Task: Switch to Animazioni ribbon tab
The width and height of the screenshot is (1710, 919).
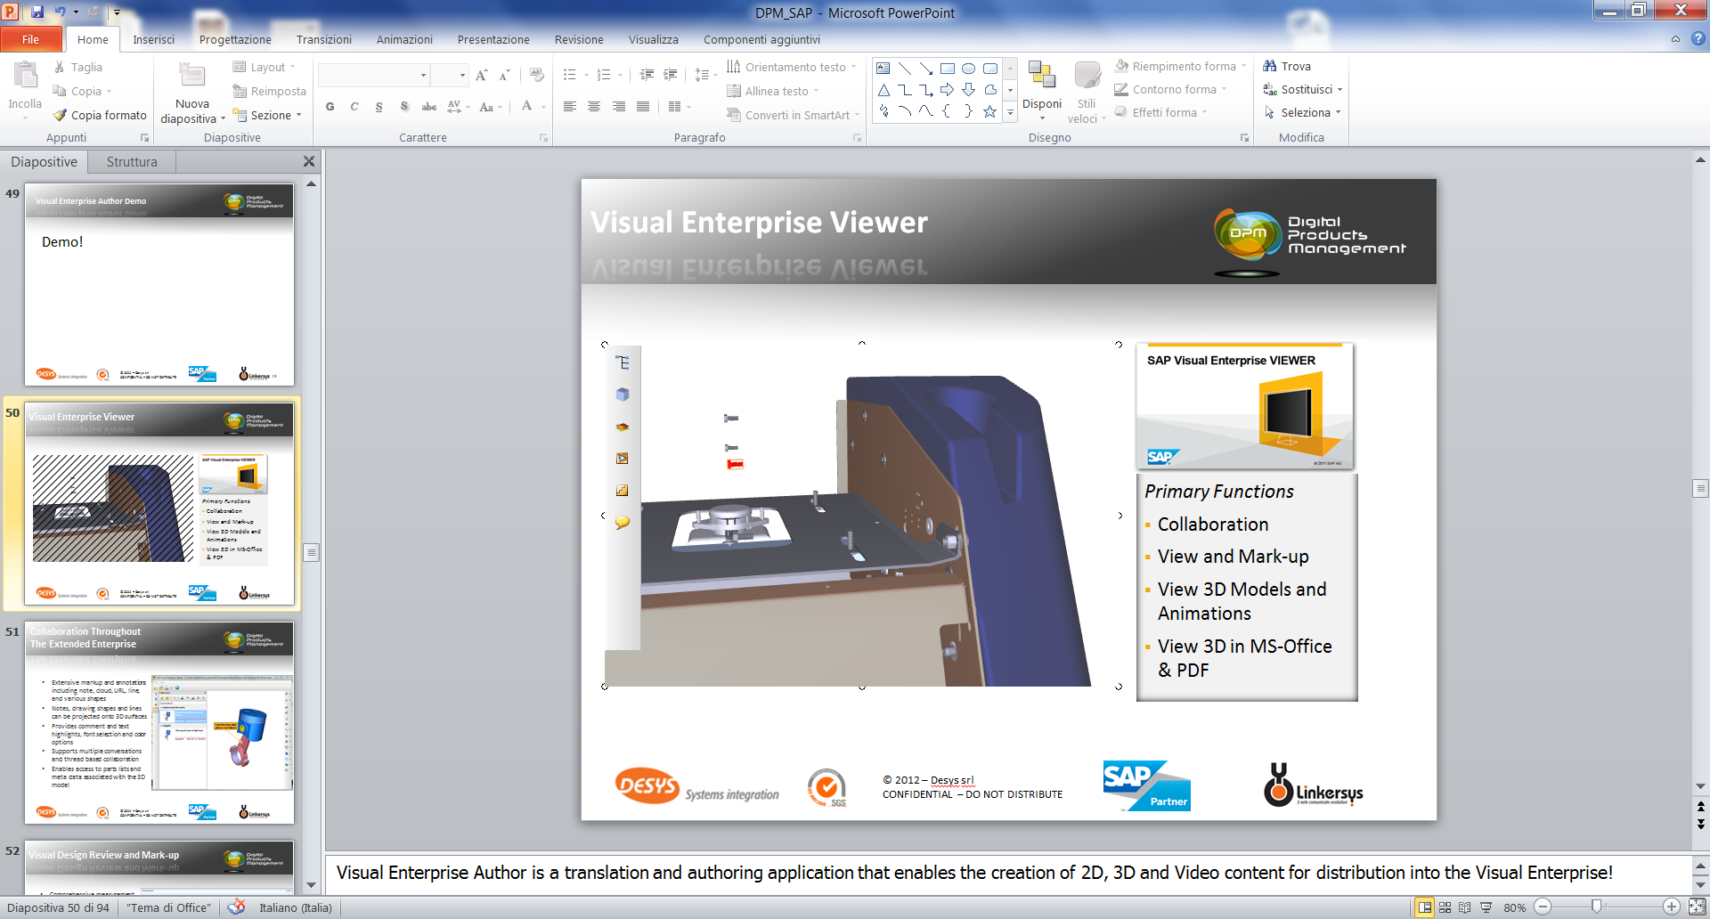Action: [404, 39]
